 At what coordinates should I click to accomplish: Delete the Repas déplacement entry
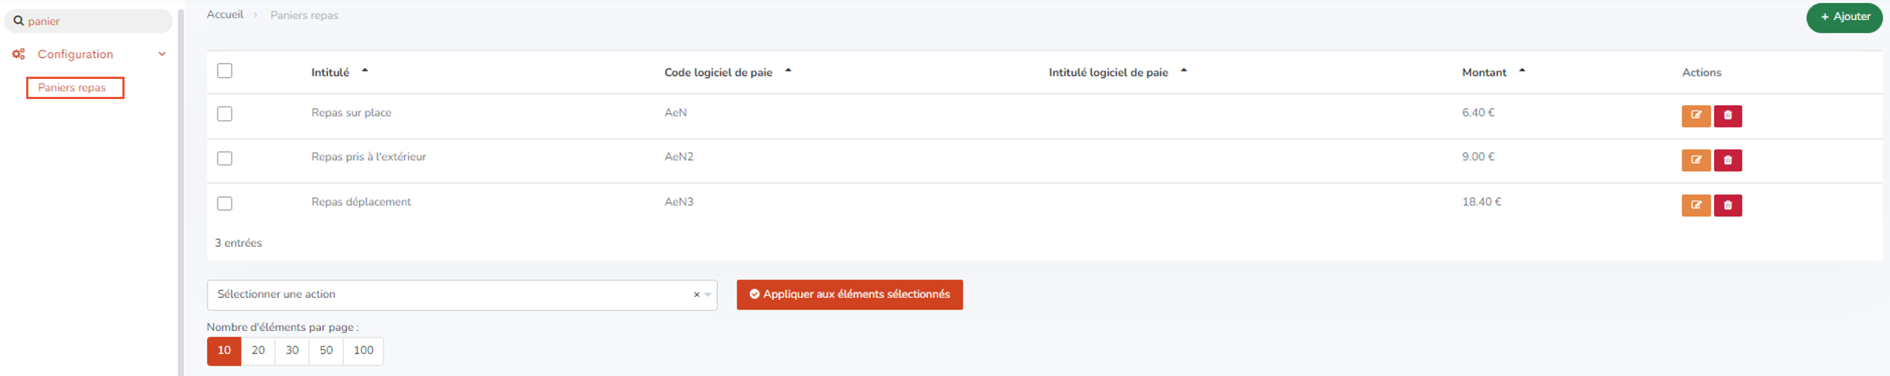pos(1728,205)
